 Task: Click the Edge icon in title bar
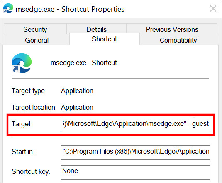(8, 8)
